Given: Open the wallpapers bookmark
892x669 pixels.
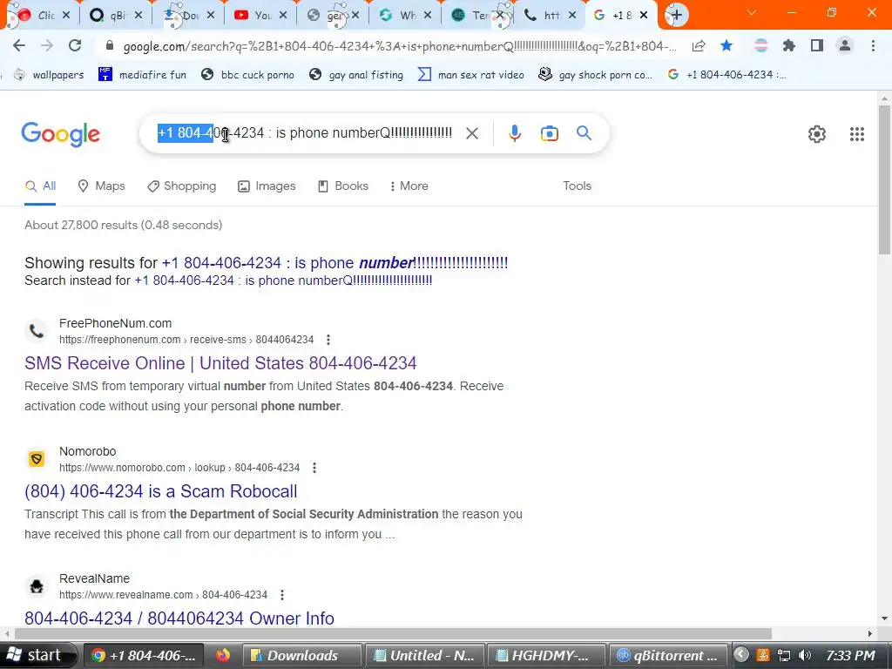Looking at the screenshot, I should 49,75.
